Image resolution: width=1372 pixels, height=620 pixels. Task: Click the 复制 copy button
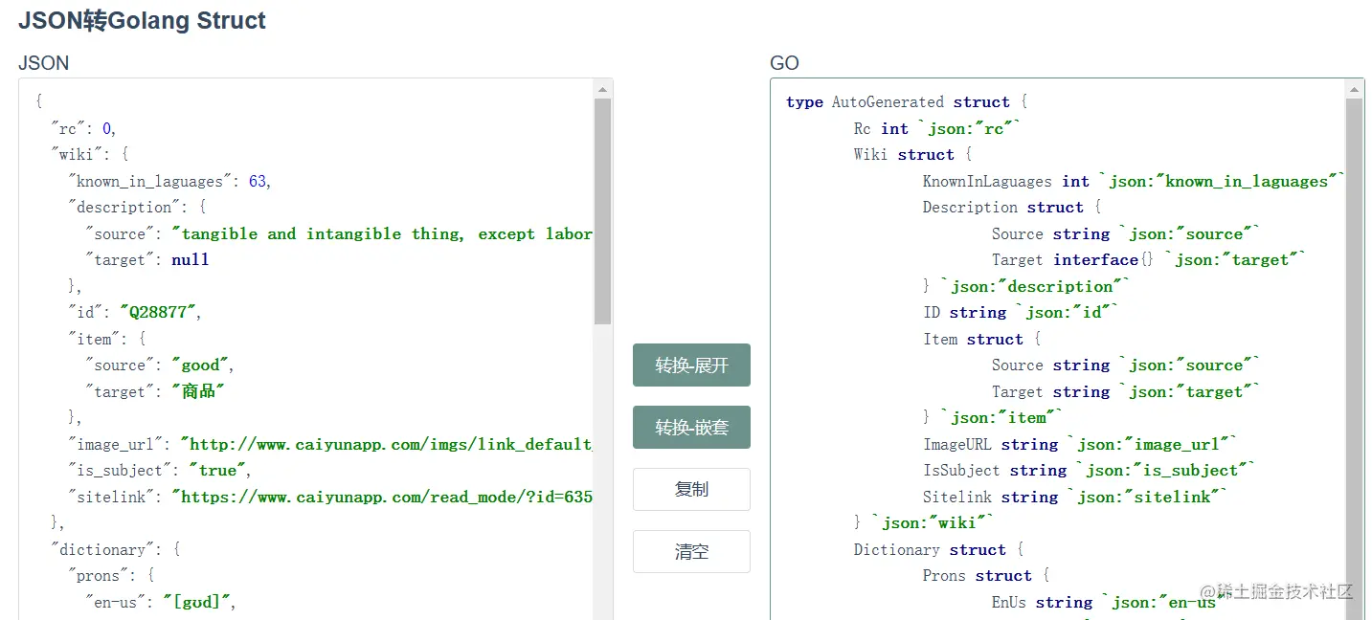(691, 490)
